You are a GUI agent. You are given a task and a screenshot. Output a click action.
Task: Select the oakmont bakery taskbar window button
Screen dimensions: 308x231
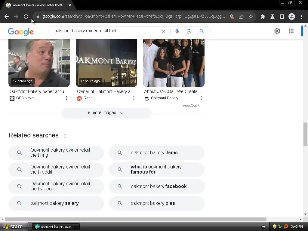[56, 227]
